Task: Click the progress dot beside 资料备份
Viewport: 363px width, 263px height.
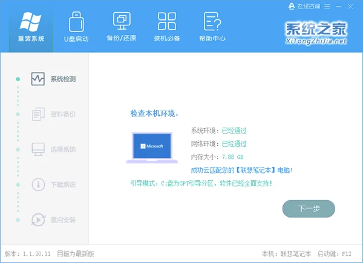Action: [18, 114]
